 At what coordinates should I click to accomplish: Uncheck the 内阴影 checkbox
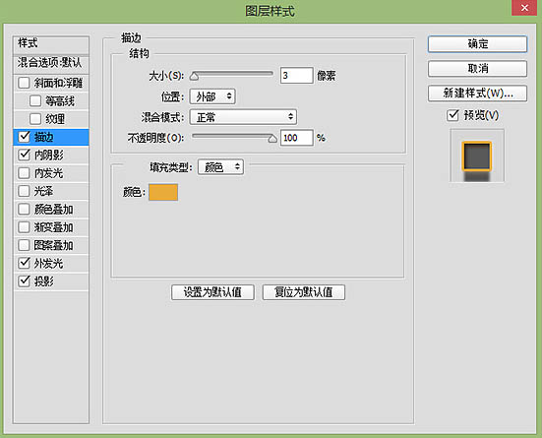point(25,155)
